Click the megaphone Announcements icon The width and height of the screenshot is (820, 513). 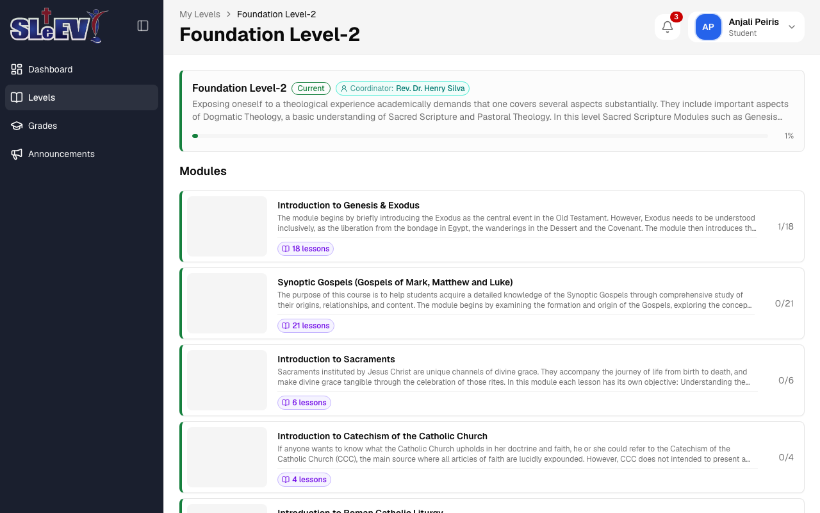coord(17,154)
